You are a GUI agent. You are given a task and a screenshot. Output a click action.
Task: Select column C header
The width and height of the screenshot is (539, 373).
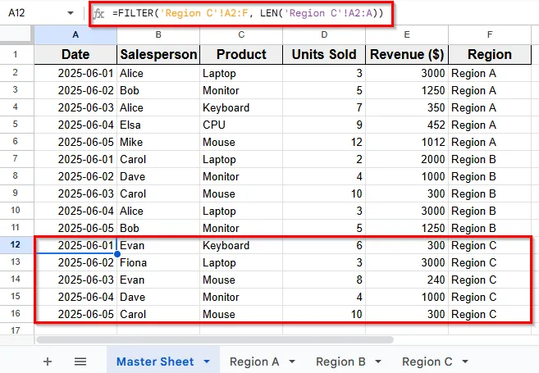241,34
